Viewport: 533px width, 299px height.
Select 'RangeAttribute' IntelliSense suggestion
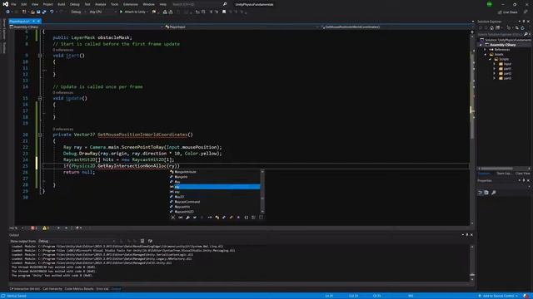pos(215,172)
